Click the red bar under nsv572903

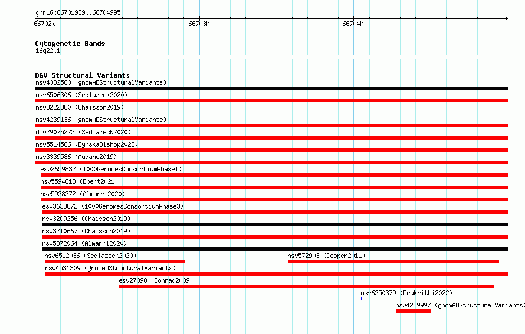[x=393, y=262]
